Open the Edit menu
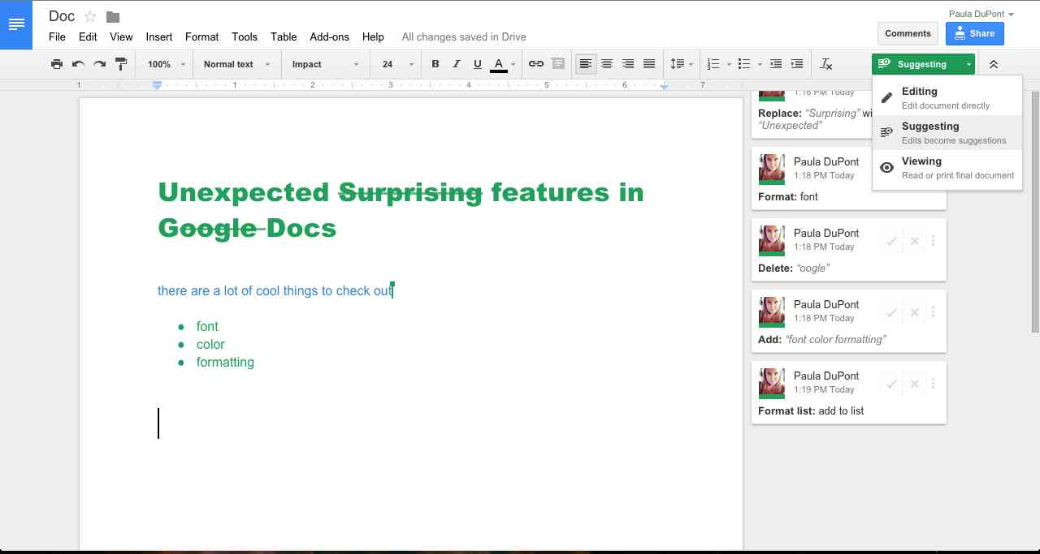 pos(88,37)
